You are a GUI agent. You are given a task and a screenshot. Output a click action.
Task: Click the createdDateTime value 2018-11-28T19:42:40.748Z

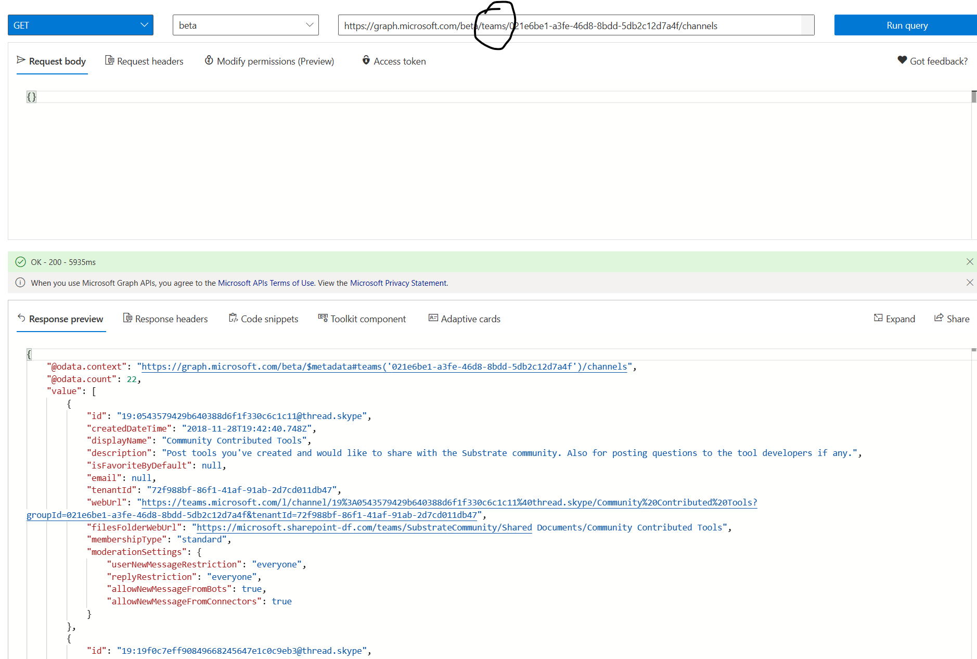pyautogui.click(x=247, y=429)
